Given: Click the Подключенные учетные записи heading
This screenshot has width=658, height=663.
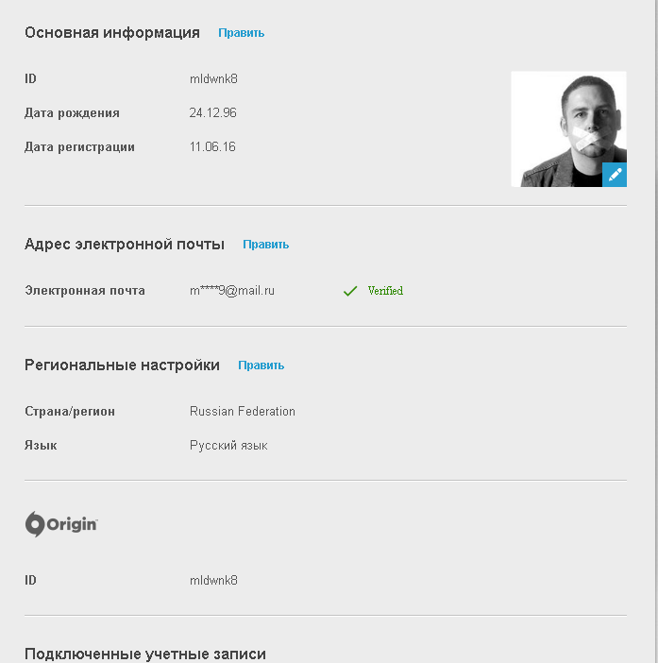Looking at the screenshot, I should (145, 654).
